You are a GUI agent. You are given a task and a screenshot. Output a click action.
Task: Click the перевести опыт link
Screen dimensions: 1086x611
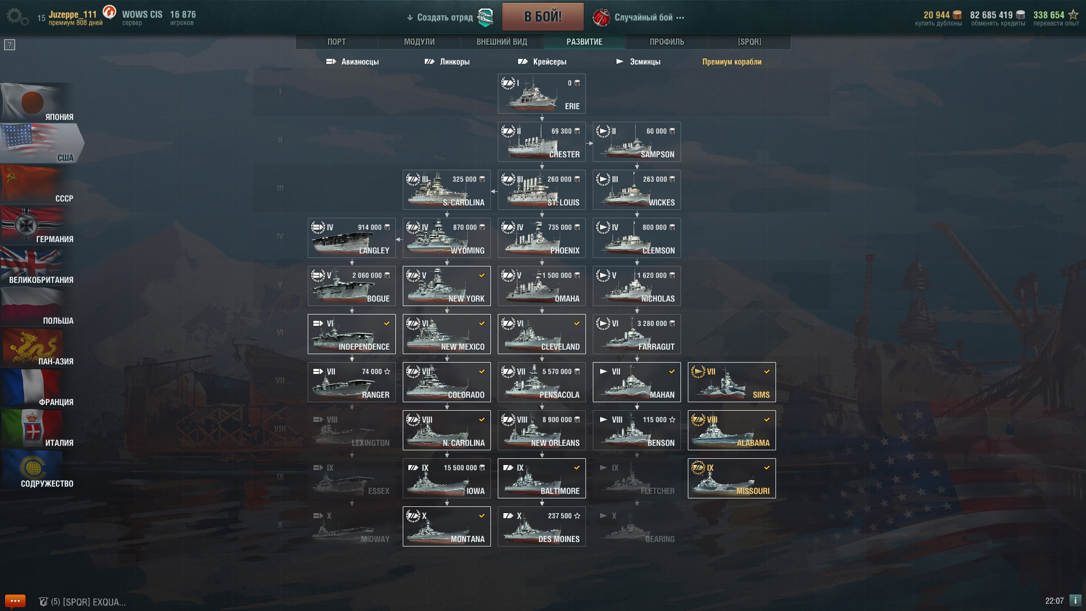pyautogui.click(x=1056, y=23)
